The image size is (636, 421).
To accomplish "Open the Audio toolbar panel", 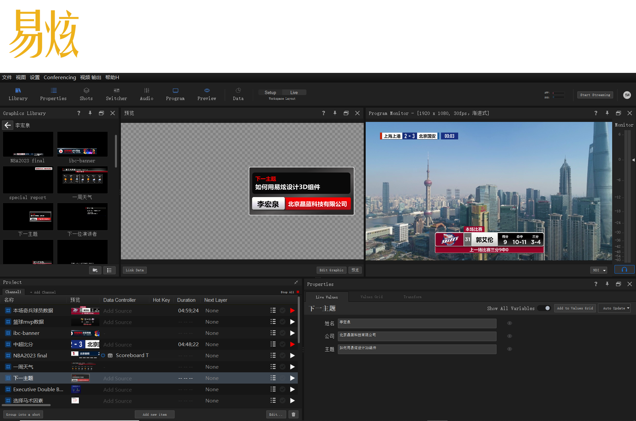I will (146, 94).
